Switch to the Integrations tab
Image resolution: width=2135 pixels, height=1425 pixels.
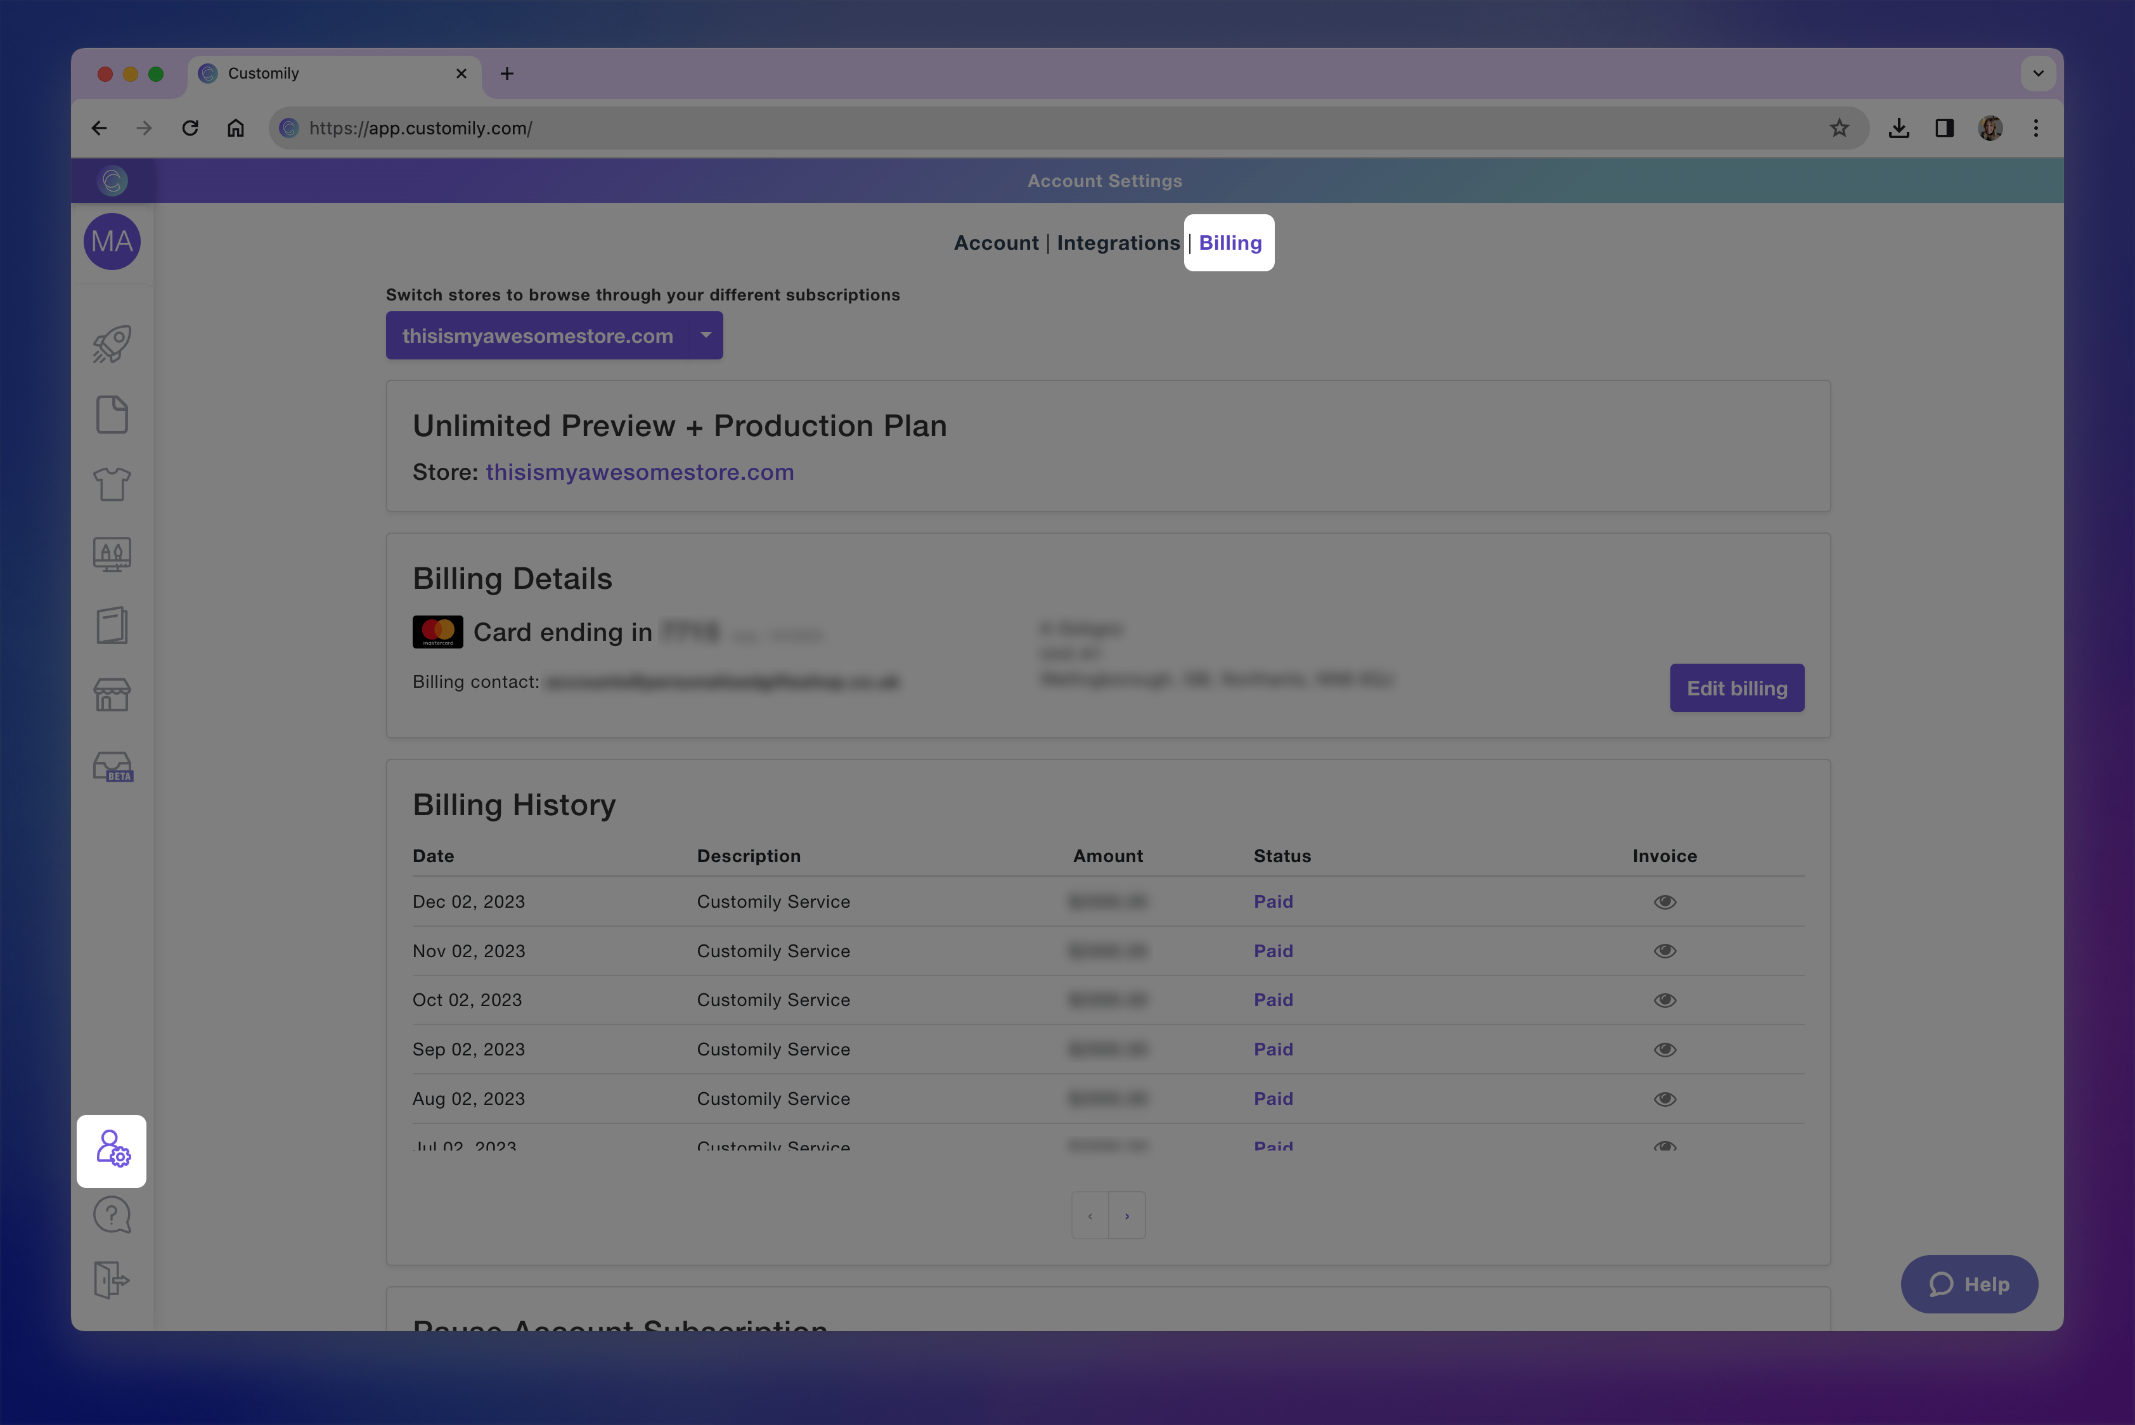pyautogui.click(x=1119, y=243)
